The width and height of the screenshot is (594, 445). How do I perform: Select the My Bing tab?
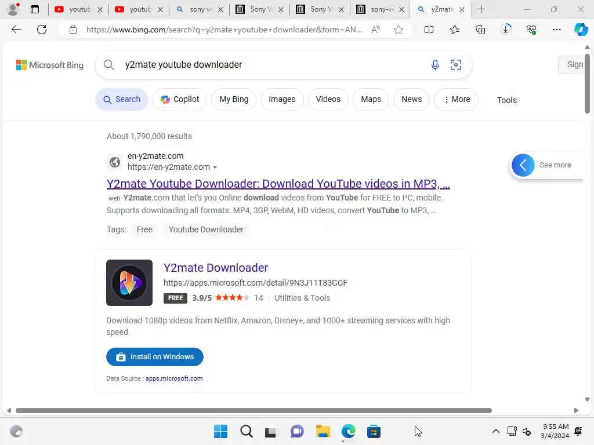click(234, 100)
